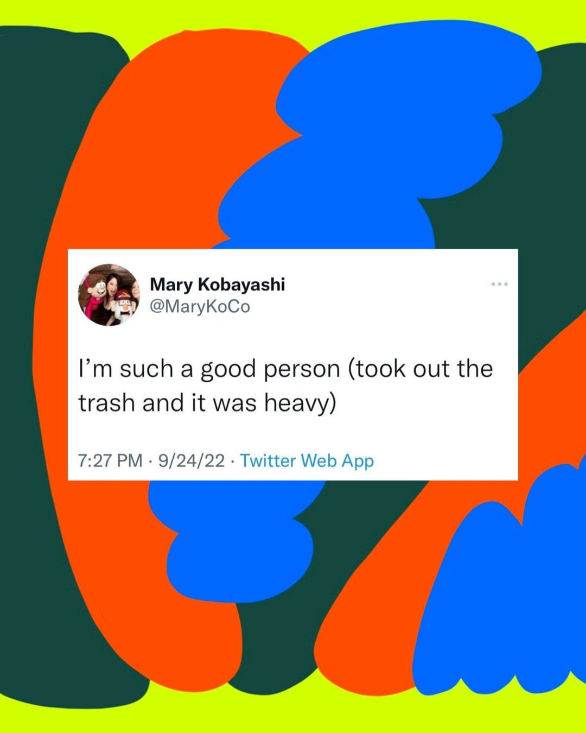Click Mary Kobayashi's profile picture
The height and width of the screenshot is (733, 586).
click(x=109, y=295)
